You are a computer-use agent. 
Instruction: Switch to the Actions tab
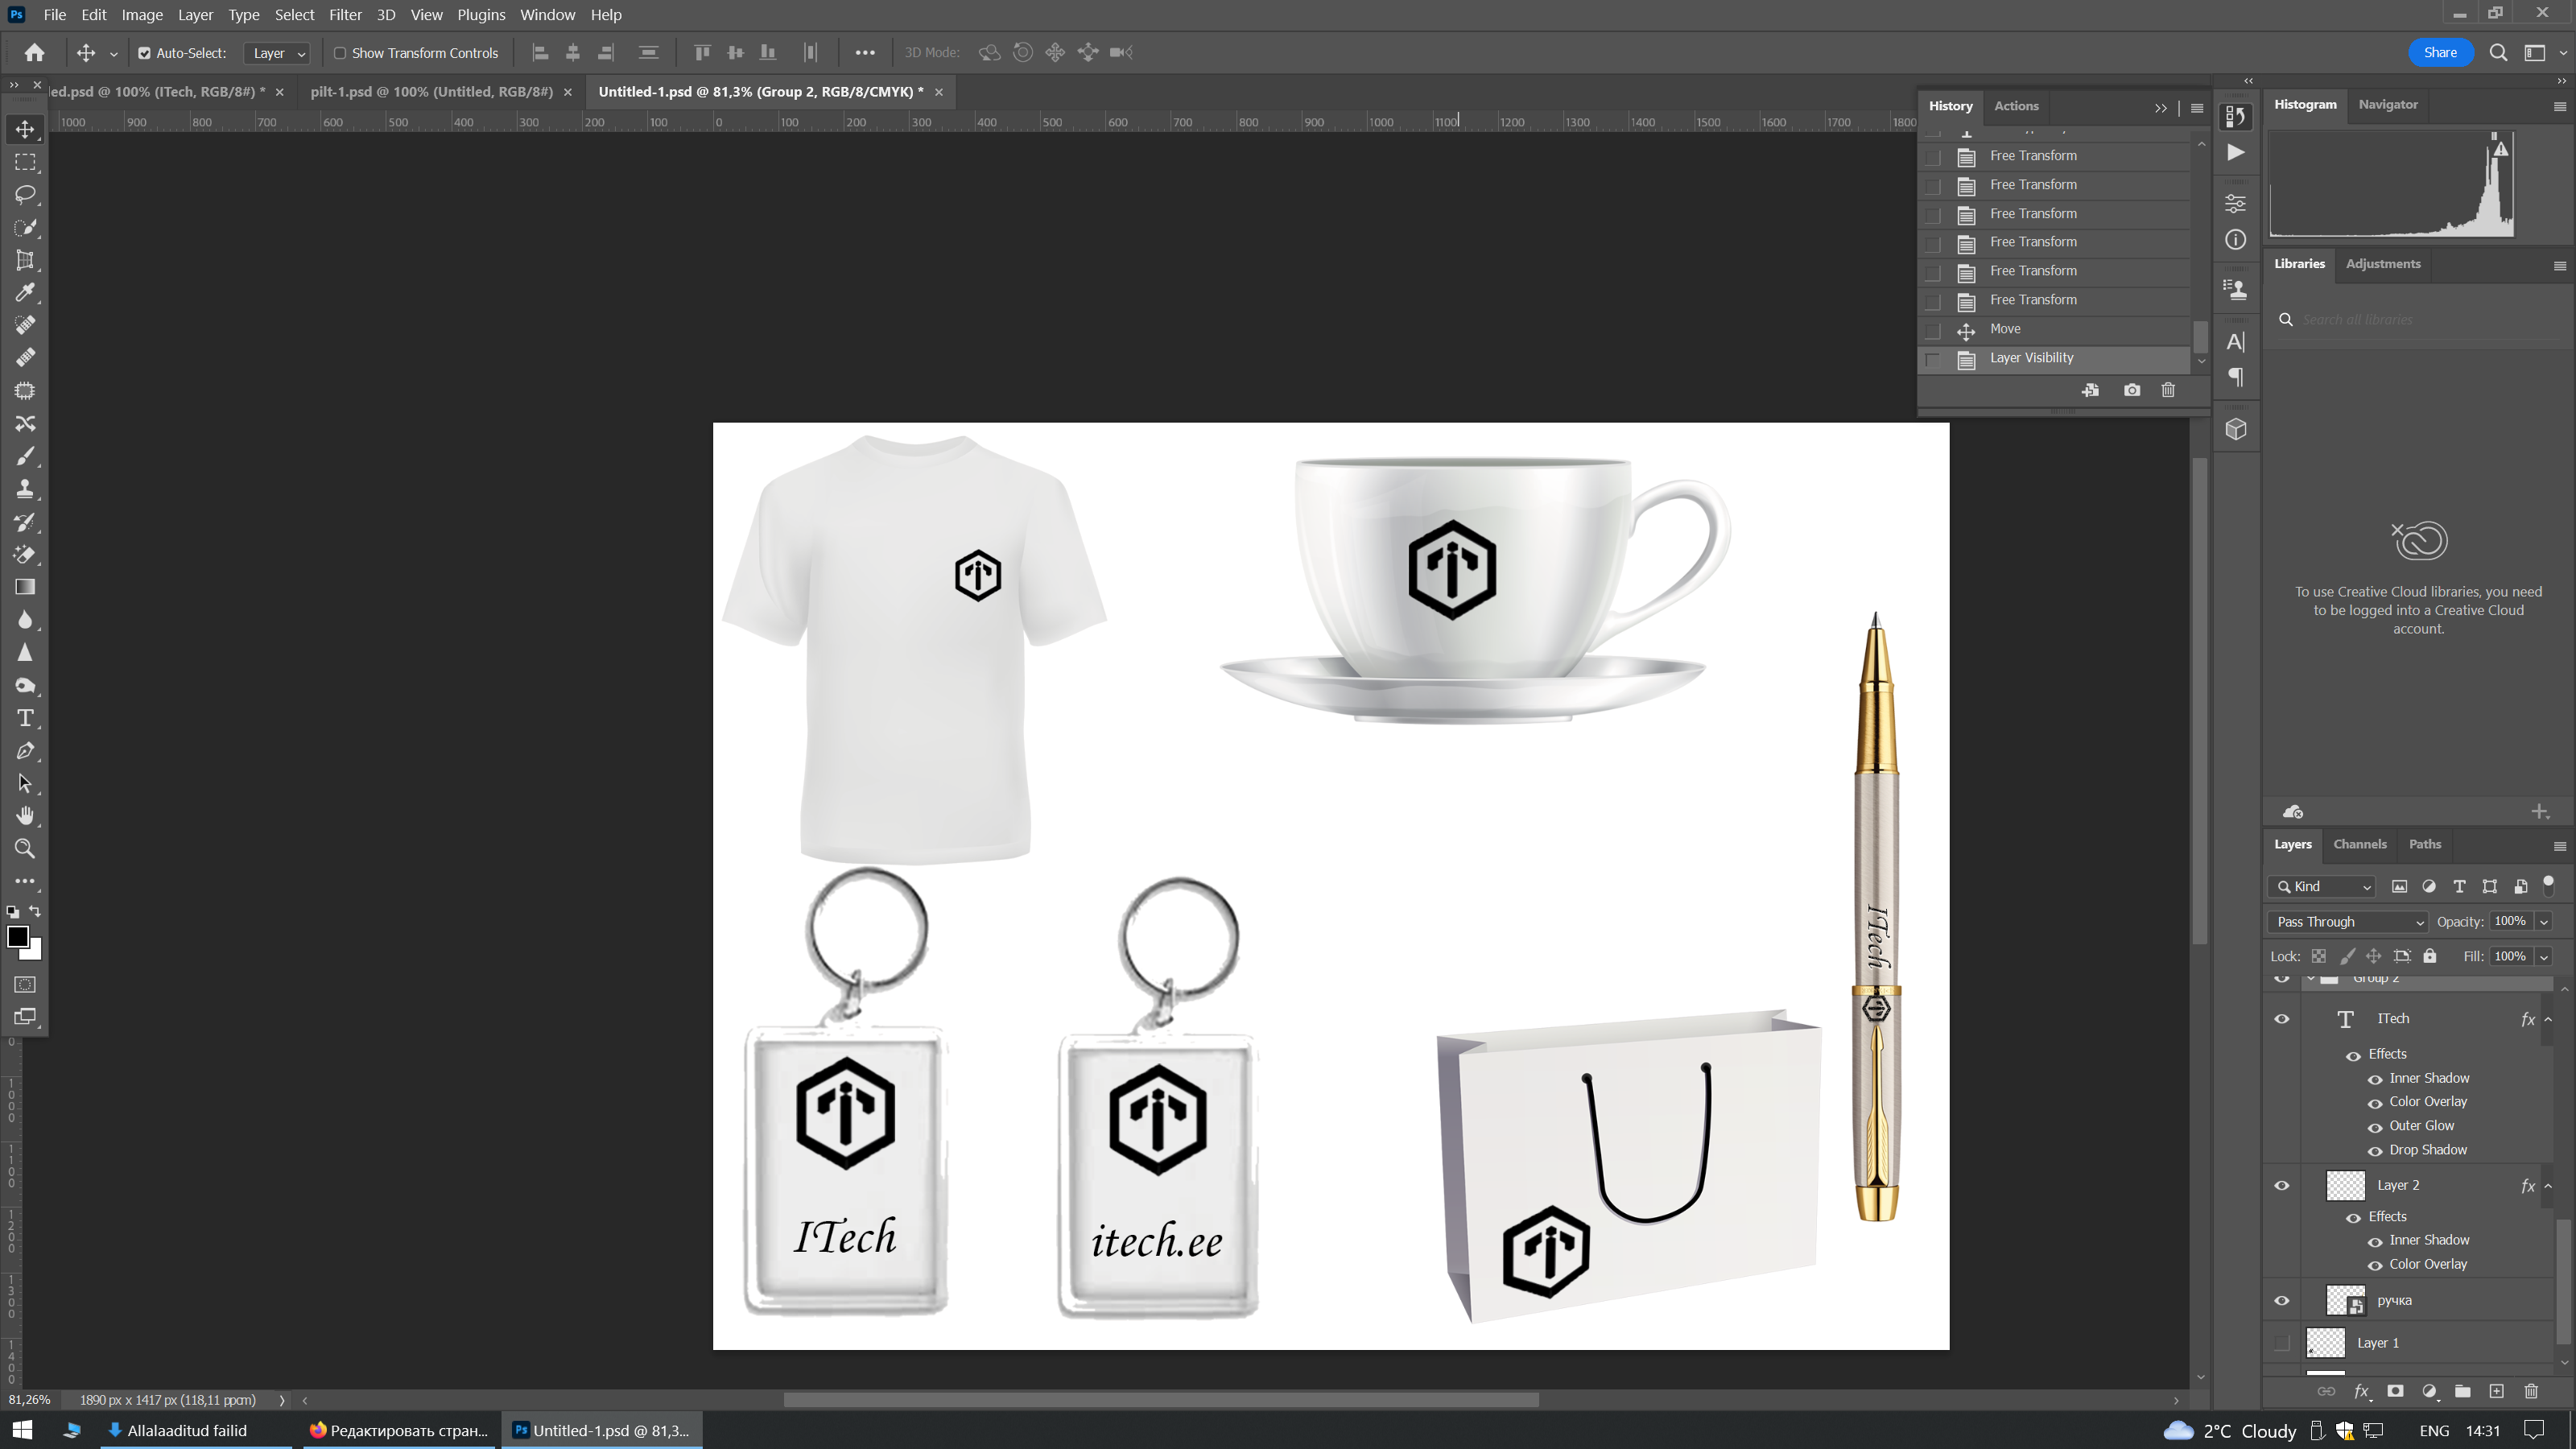point(2016,106)
